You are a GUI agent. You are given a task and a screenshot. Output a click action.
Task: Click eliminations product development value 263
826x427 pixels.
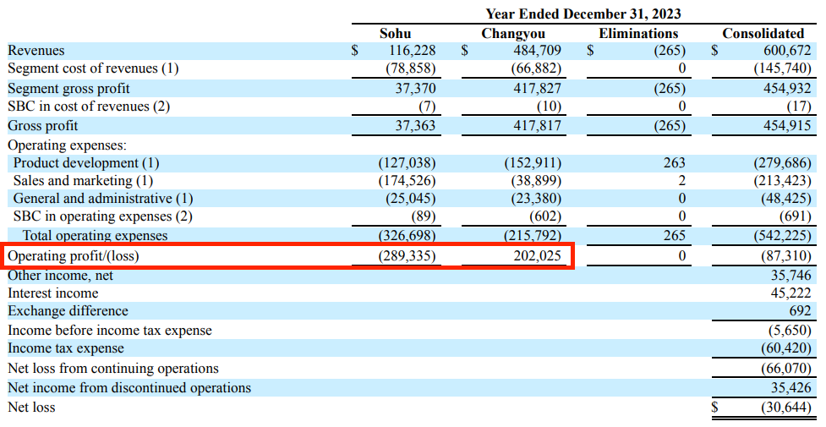click(675, 163)
